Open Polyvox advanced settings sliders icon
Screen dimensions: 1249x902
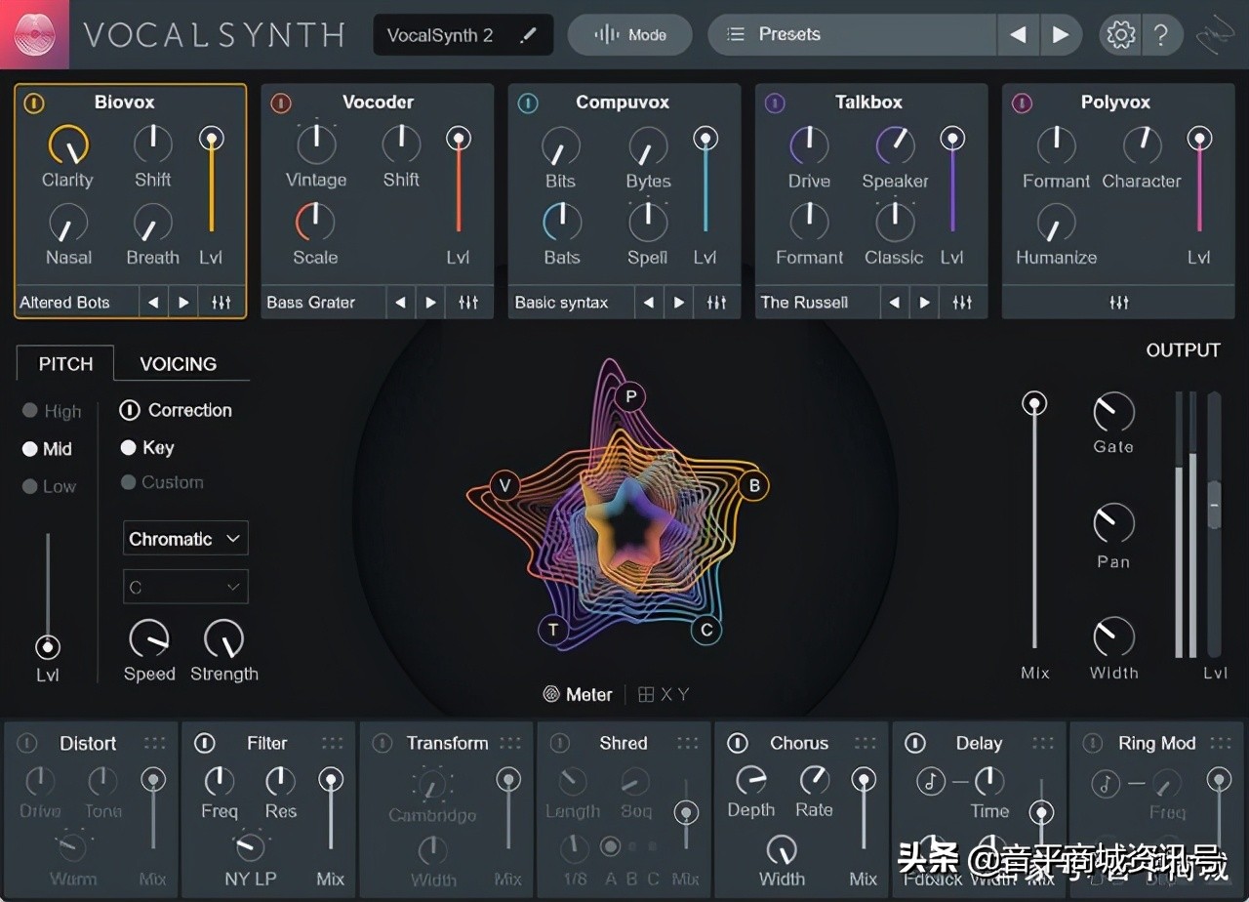tap(1118, 303)
